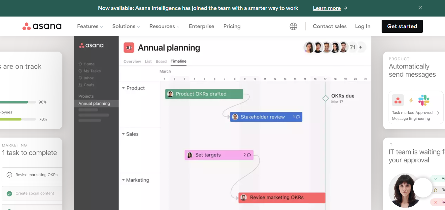
Task: Click the comment bubble on Stakeholder review
Action: tap(298, 117)
